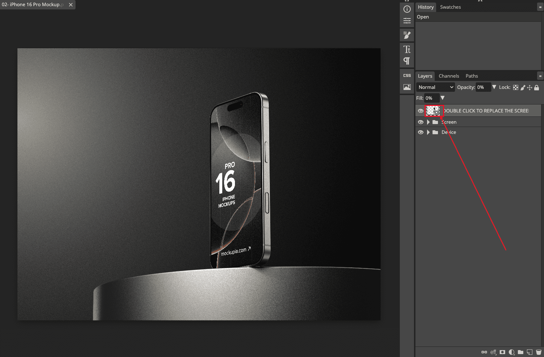
Task: Click the smart object layer thumbnail
Action: click(x=433, y=111)
